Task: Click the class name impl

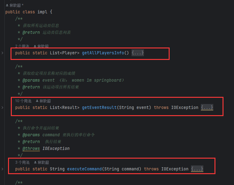Action: (x=42, y=12)
